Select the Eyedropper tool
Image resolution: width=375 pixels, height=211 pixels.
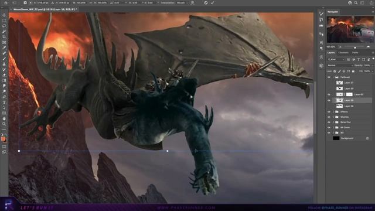point(4,48)
